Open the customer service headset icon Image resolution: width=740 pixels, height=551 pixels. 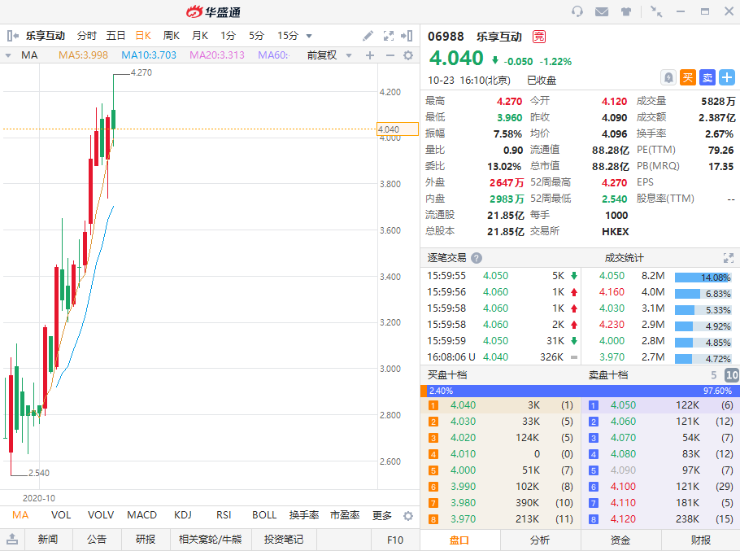[577, 11]
